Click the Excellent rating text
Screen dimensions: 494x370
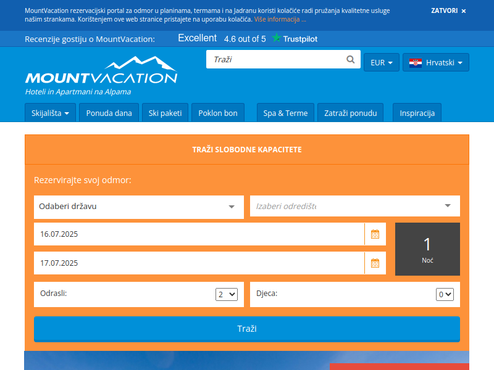coord(197,38)
